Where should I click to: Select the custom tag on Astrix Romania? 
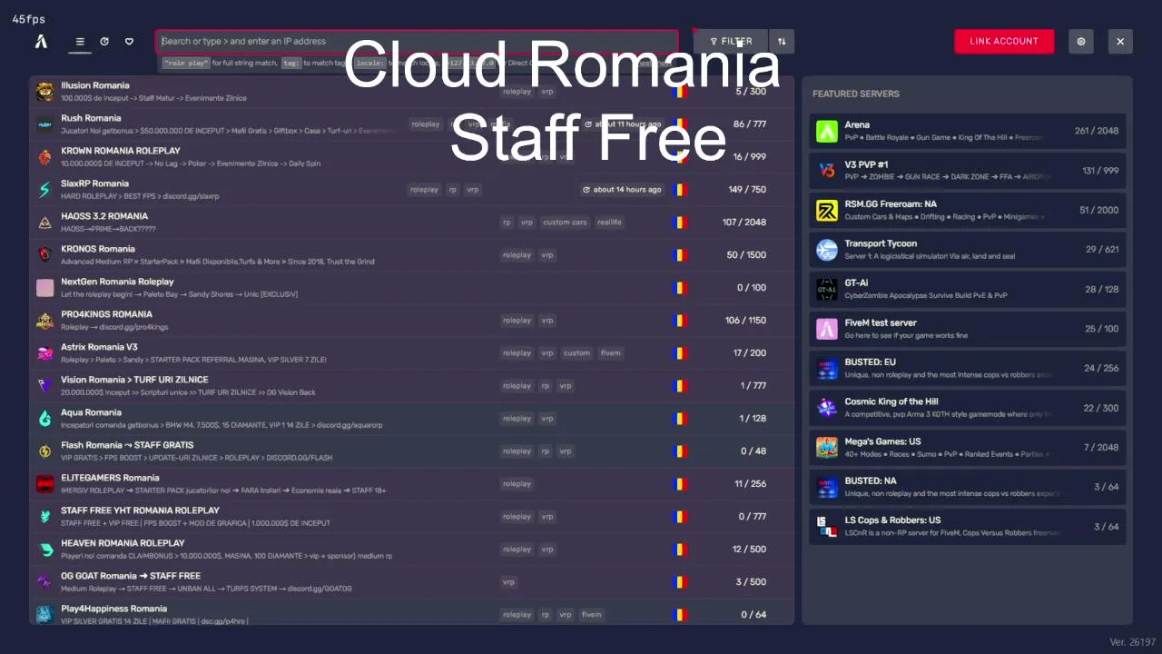point(576,353)
